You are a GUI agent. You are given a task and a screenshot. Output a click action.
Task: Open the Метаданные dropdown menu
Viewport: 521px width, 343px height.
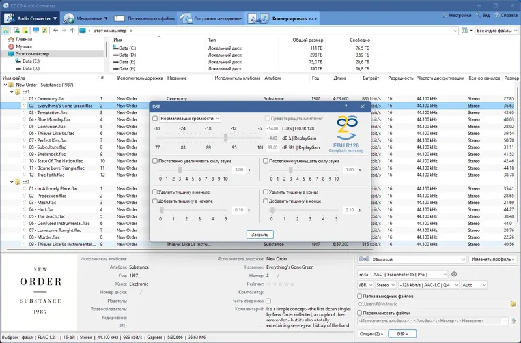[85, 19]
